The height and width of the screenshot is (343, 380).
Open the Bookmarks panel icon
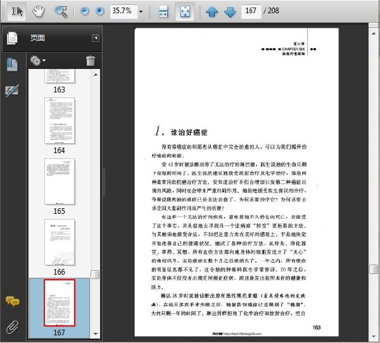tap(12, 65)
